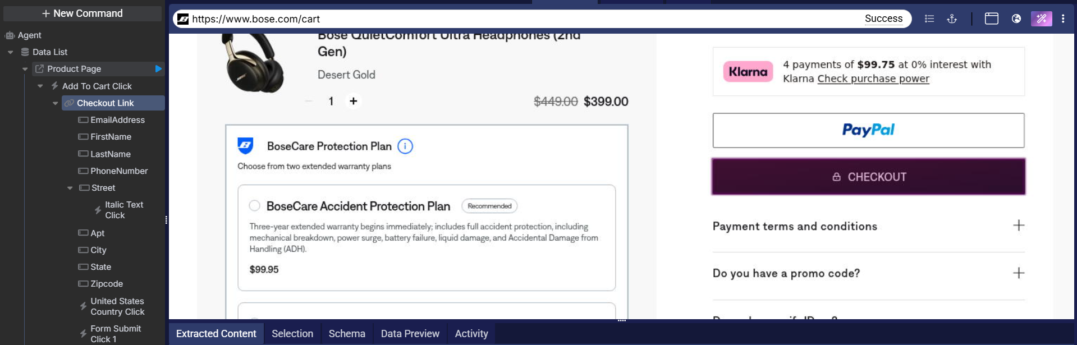
Task: Click the browser window icon in toolbar
Action: tap(992, 19)
